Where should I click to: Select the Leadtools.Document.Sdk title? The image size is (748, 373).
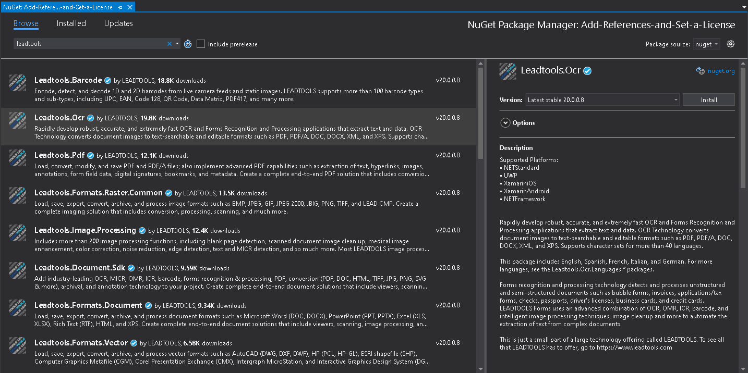[80, 268]
